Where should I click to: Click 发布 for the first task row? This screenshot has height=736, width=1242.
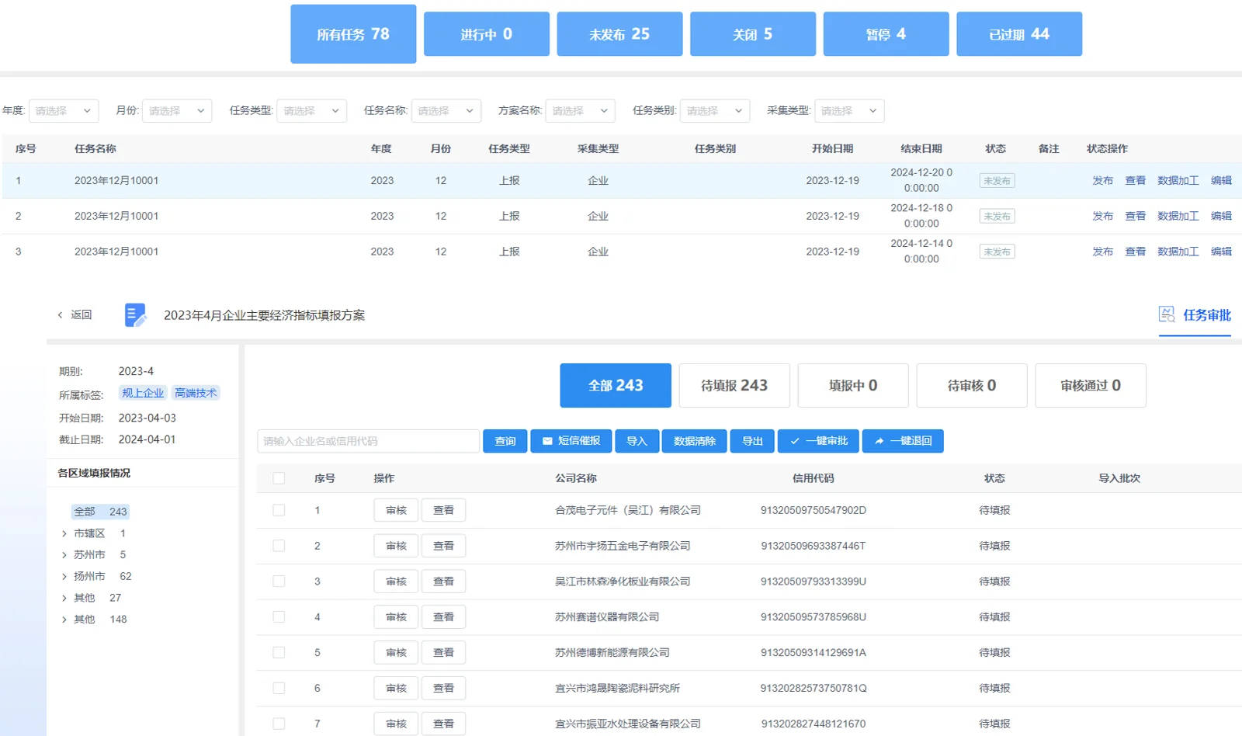(x=1103, y=181)
